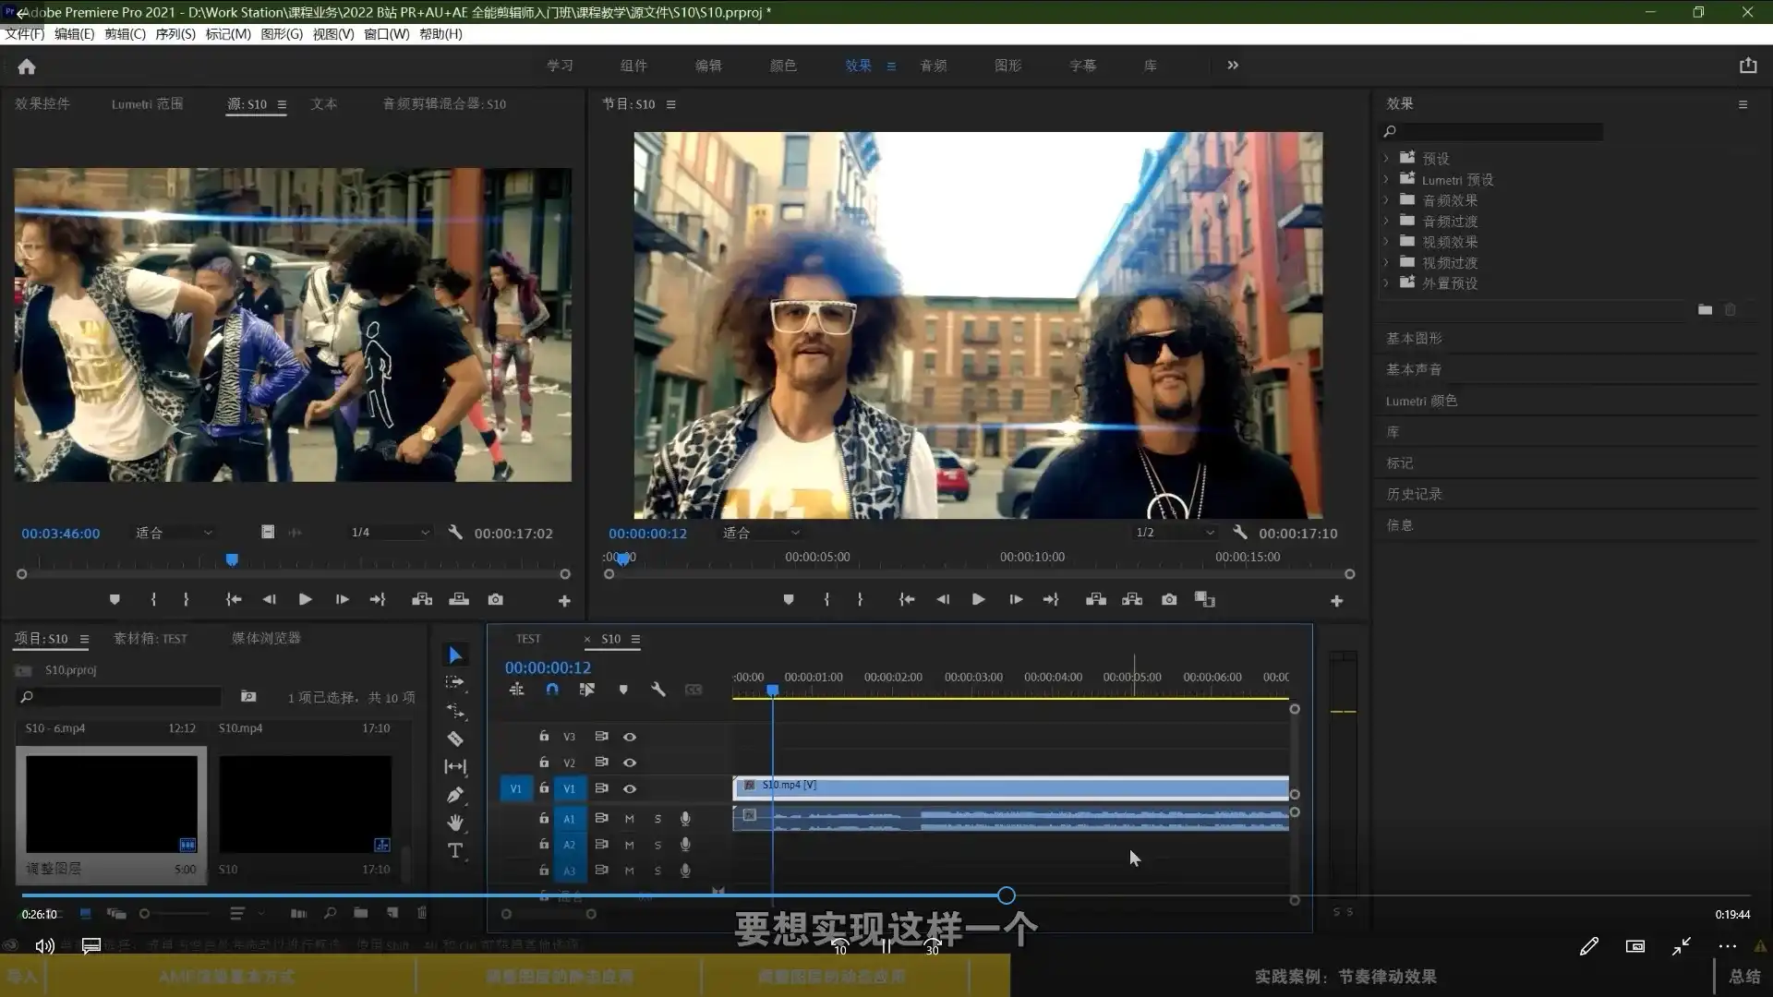Toggle timeline Snap magnet icon
The height and width of the screenshot is (997, 1773).
click(552, 690)
